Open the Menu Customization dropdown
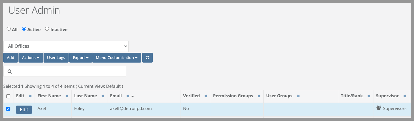 point(117,58)
